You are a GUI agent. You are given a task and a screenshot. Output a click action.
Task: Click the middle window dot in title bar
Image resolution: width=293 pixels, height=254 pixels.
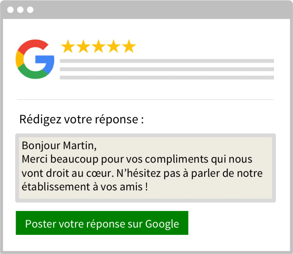[20, 10]
